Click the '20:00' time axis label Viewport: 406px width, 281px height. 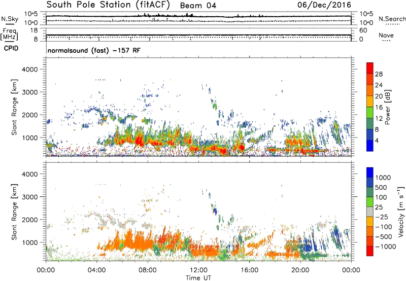point(300,270)
